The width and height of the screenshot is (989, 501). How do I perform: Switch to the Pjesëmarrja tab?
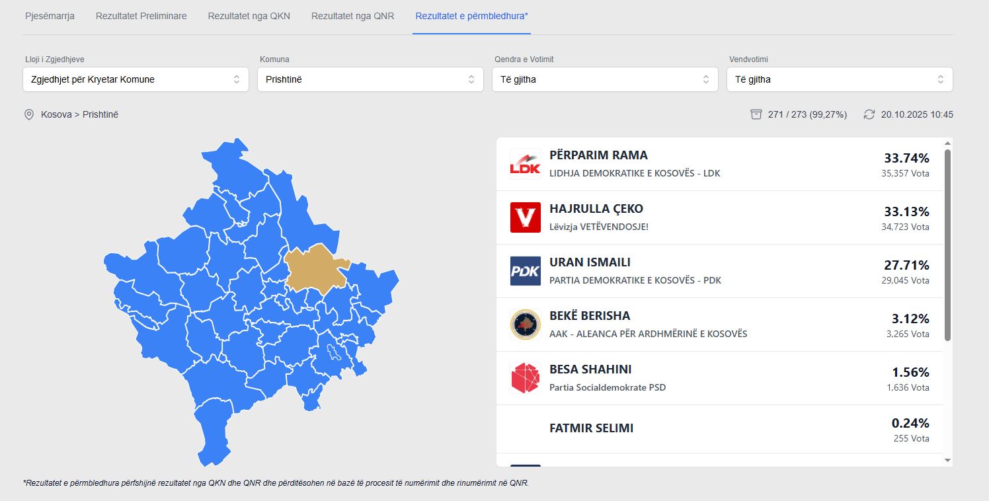point(50,16)
